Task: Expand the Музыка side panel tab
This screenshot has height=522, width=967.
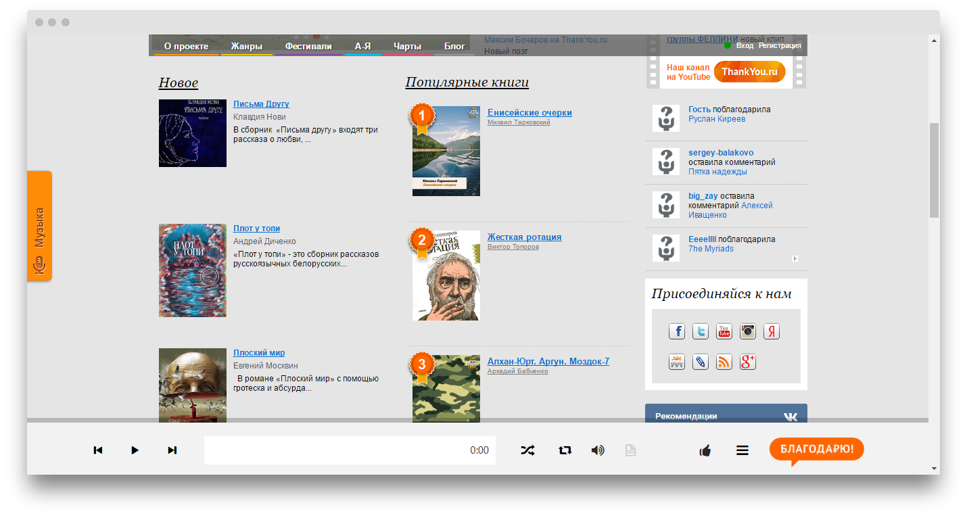Action: pyautogui.click(x=39, y=227)
